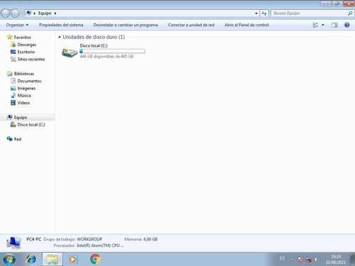The height and width of the screenshot is (266, 355).
Task: Click the Windows Start orb
Action: pos(9,260)
